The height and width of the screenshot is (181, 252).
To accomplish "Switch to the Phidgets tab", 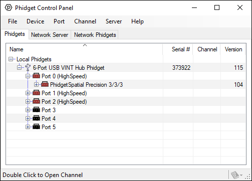I will [x=15, y=34].
